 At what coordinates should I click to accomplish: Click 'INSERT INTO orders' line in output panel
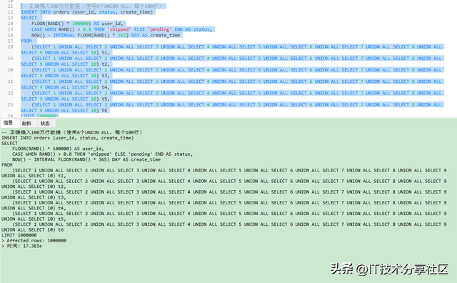(x=67, y=138)
